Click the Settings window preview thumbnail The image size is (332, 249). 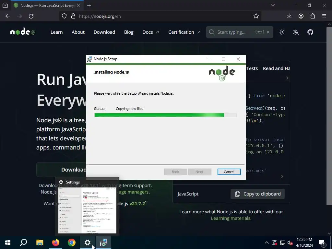click(87, 210)
